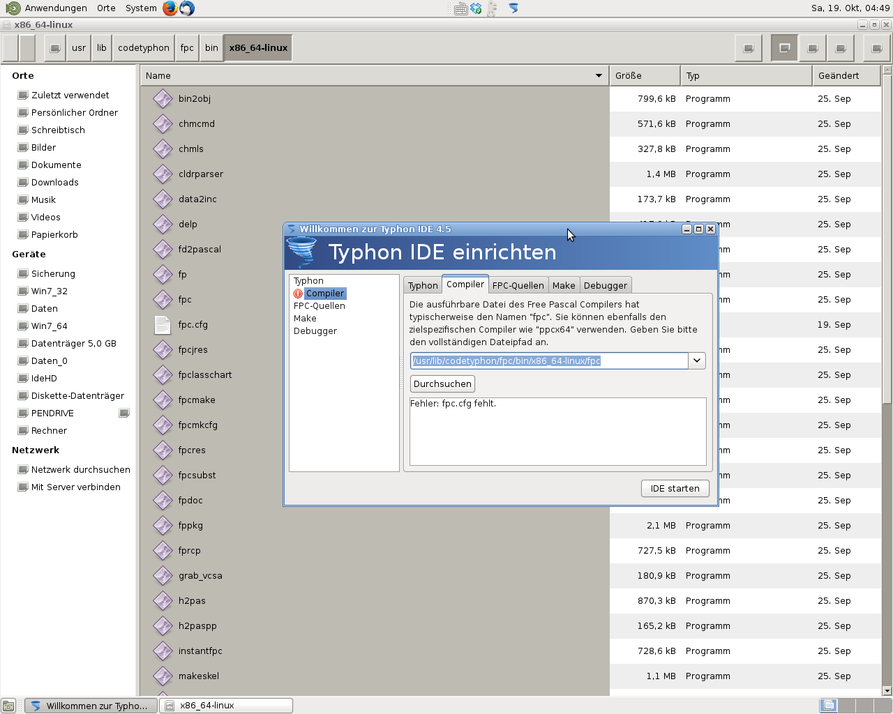Go to the usr path segment
Image resolution: width=893 pixels, height=714 pixels.
point(79,48)
